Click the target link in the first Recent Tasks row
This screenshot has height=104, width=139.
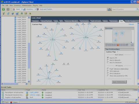click(x=34, y=92)
